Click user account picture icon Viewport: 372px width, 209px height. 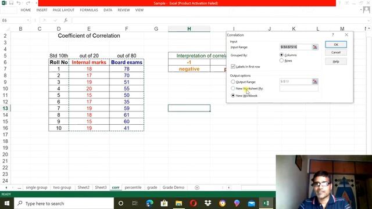click(x=367, y=10)
